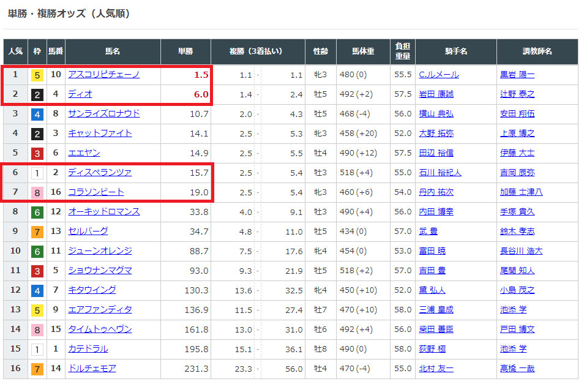584x384 pixels.
Task: View trainer 手塚 貴久 page
Action: tap(517, 212)
